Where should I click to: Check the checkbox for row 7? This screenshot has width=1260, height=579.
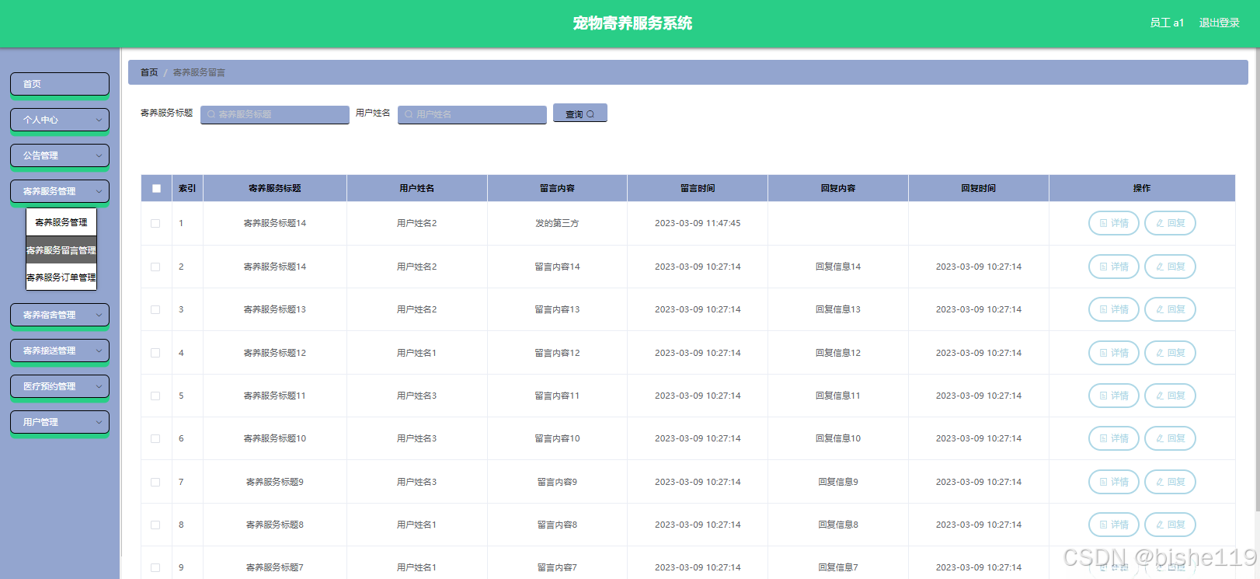pos(155,482)
